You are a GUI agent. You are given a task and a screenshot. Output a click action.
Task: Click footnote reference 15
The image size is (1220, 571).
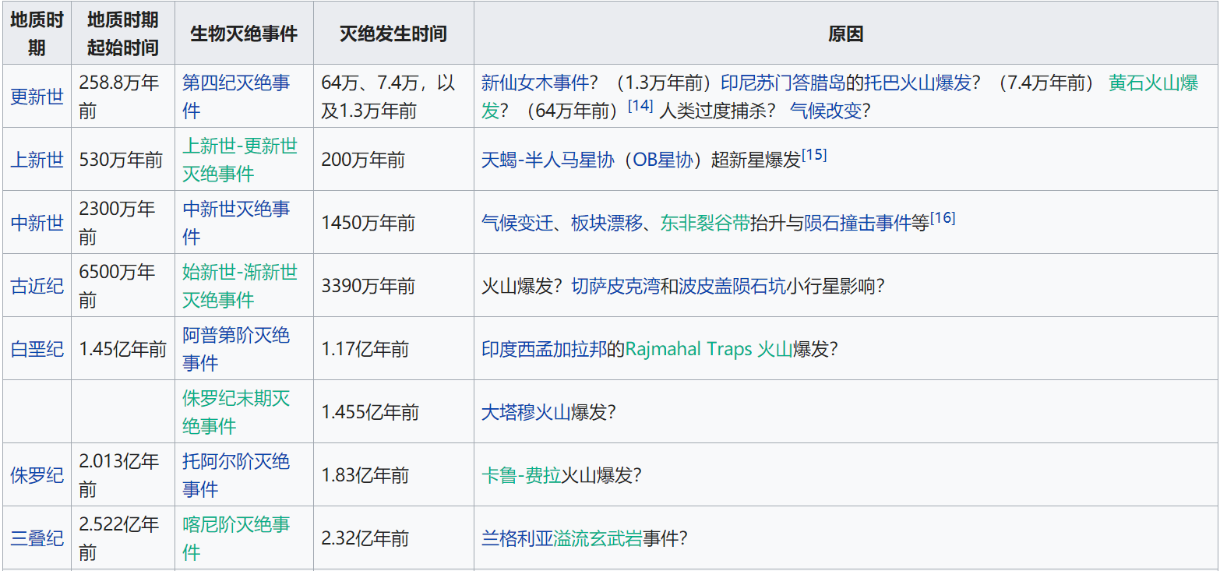point(814,155)
